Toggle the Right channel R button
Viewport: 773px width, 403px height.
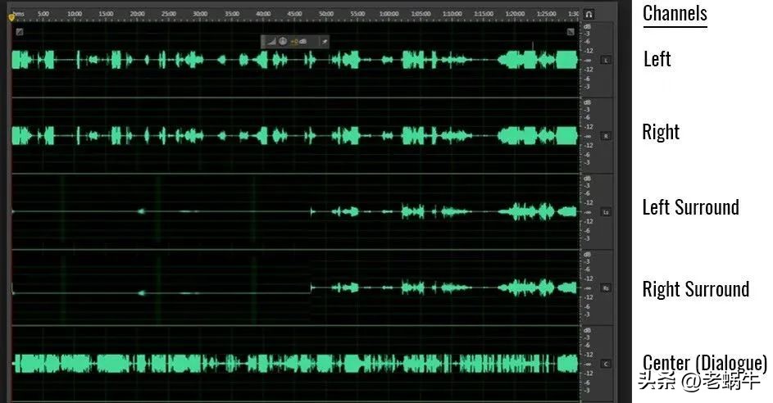606,135
